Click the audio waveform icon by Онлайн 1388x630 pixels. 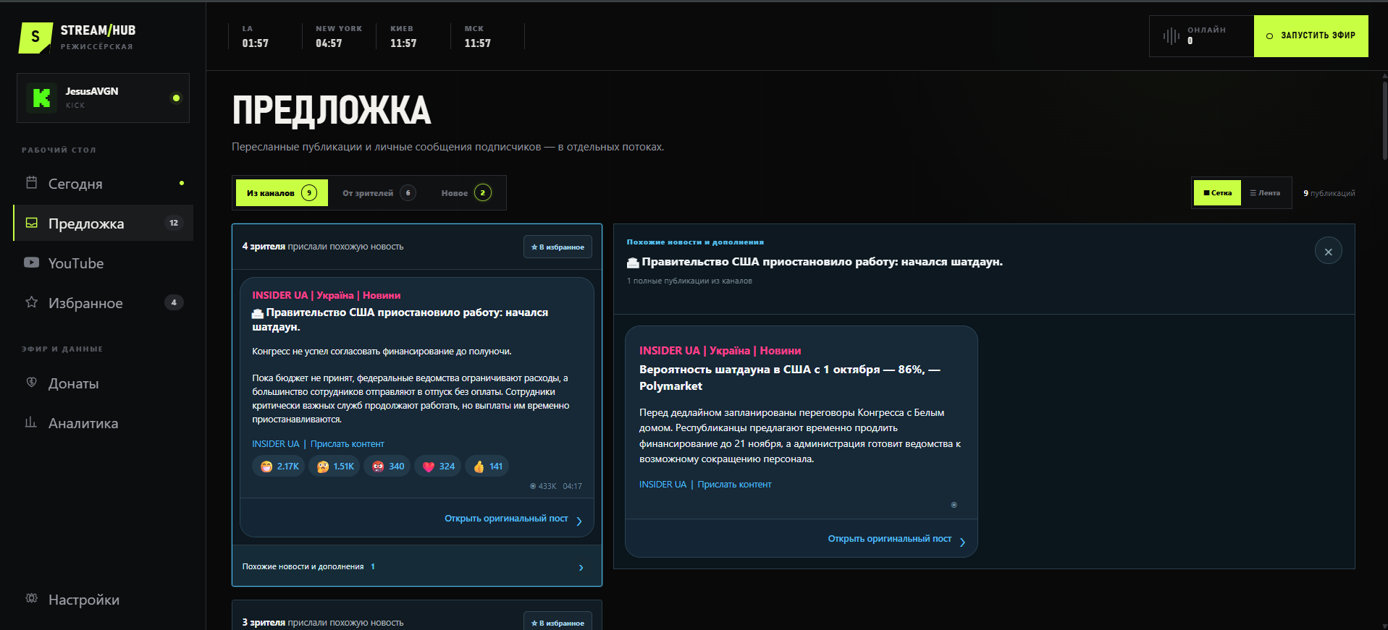[1171, 35]
